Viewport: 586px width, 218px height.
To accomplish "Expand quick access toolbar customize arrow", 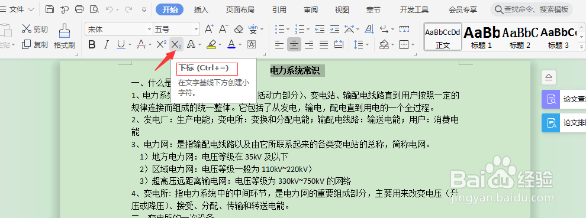I will tap(144, 9).
